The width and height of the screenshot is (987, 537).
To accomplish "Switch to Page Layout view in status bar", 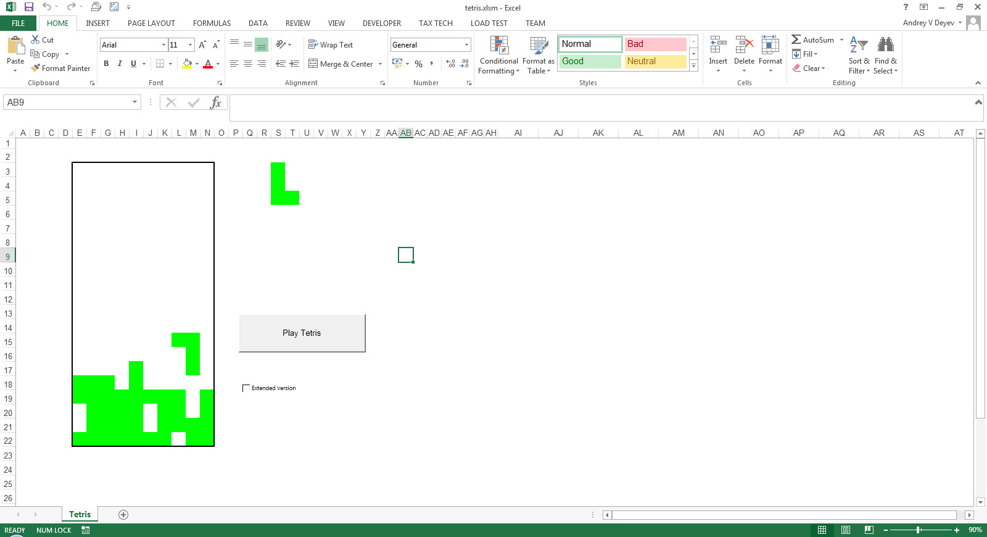I will (x=846, y=530).
